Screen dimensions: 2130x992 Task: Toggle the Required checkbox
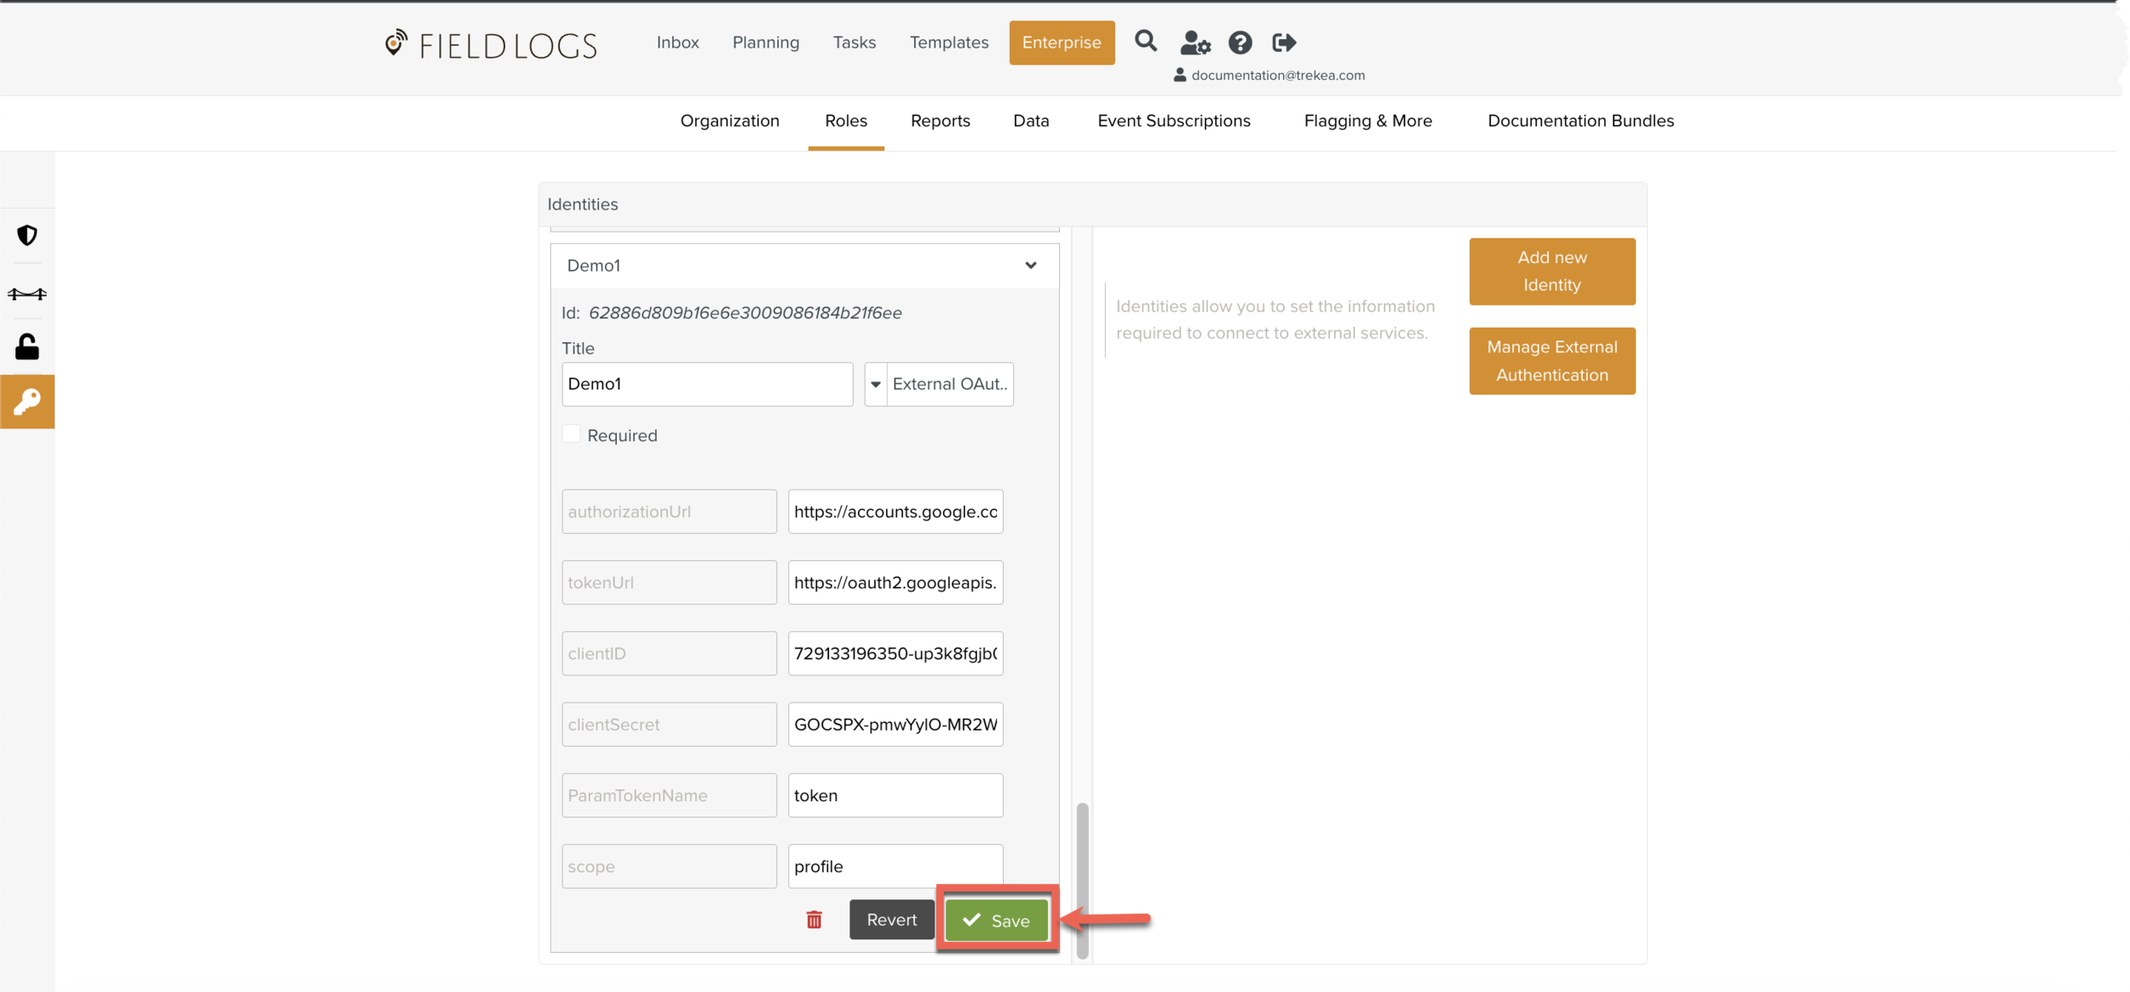coord(572,434)
